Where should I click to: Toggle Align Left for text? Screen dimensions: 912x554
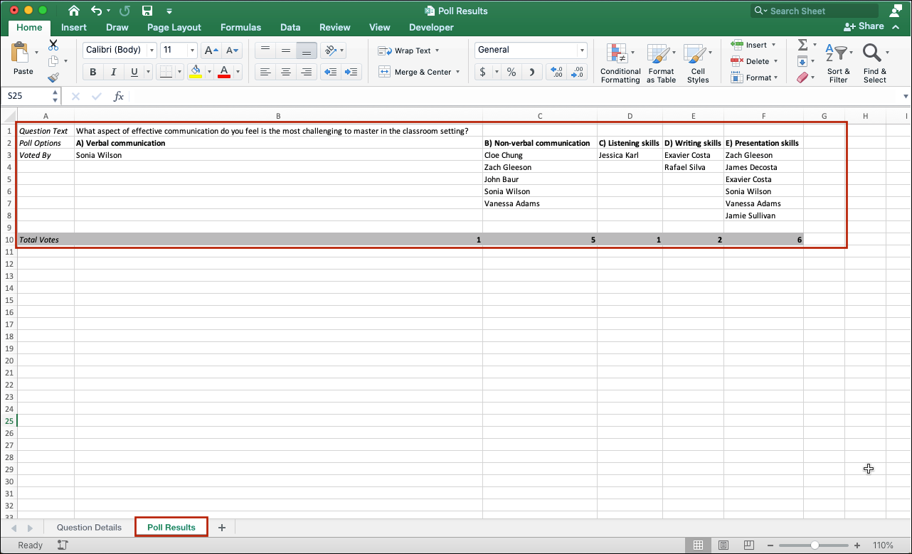pos(265,72)
